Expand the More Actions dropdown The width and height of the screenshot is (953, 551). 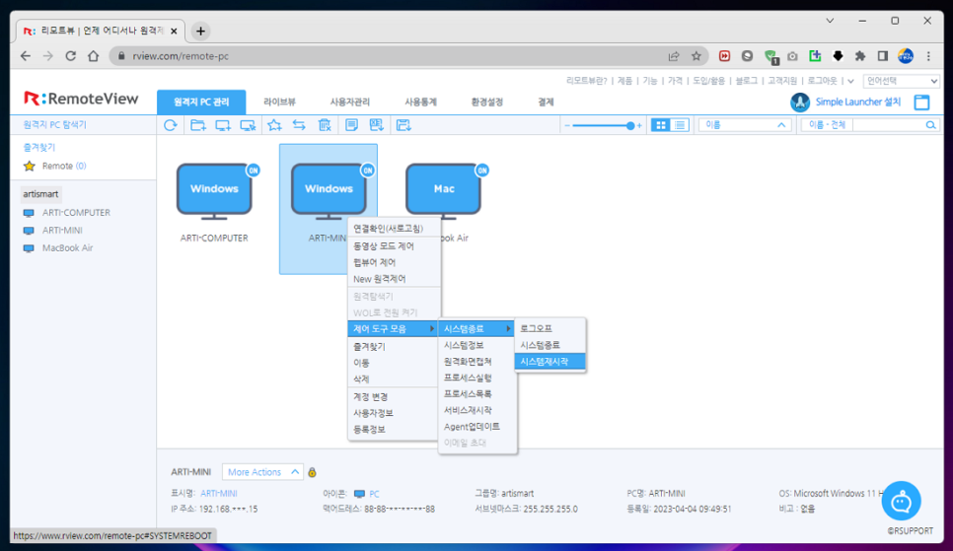[x=262, y=472]
